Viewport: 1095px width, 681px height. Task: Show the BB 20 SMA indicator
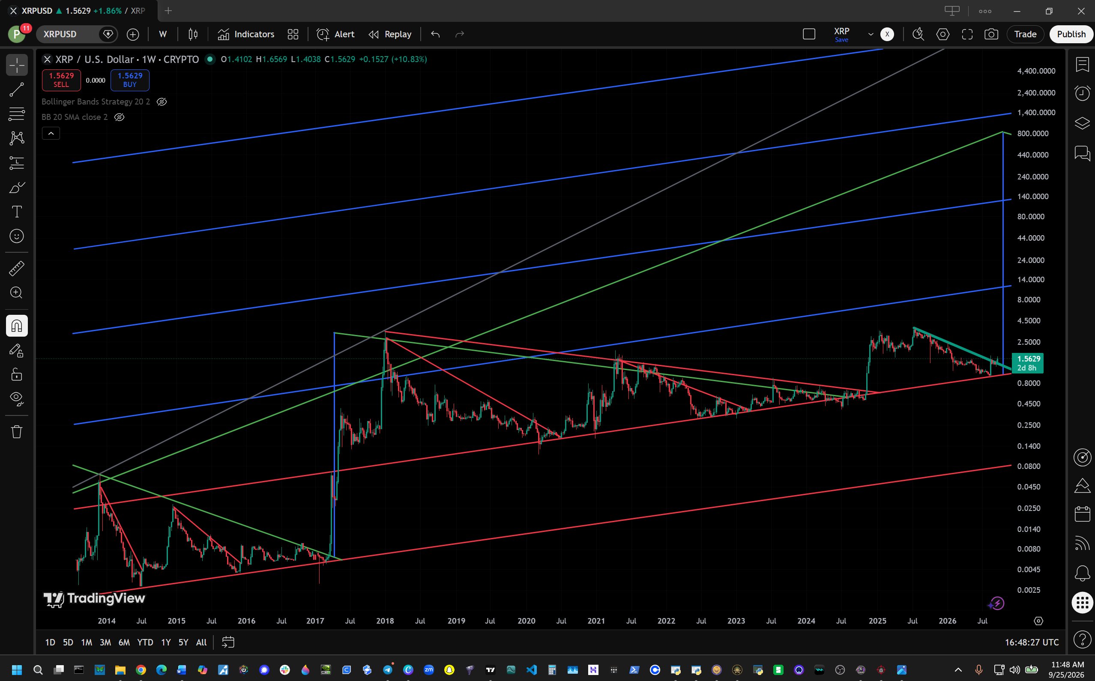(x=120, y=117)
